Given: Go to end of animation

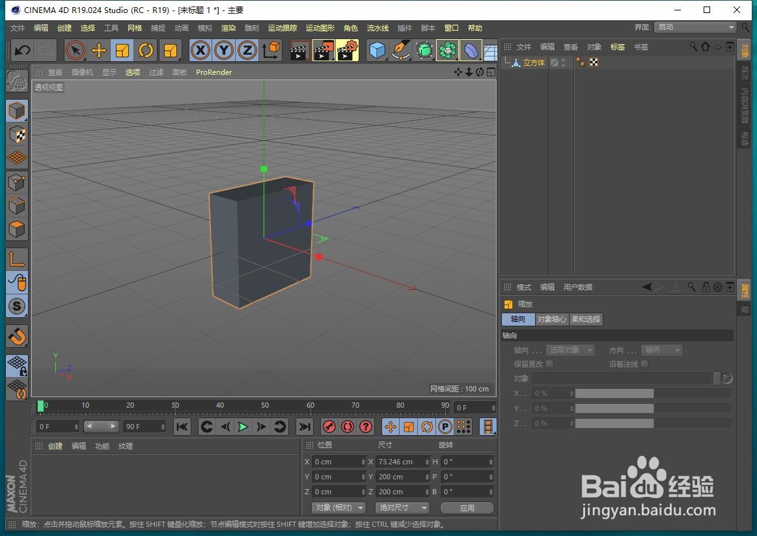Looking at the screenshot, I should pyautogui.click(x=304, y=427).
